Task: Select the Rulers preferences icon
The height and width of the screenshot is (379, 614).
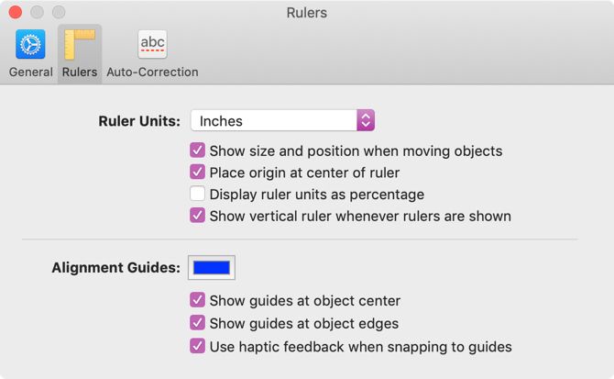Action: click(80, 45)
